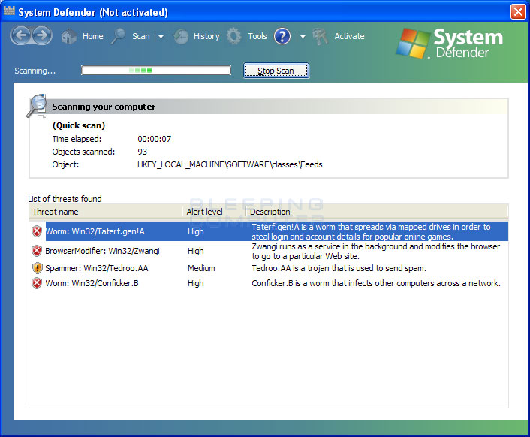Click the Activate hammer icon
Screen dimensions: 530x437
320,37
